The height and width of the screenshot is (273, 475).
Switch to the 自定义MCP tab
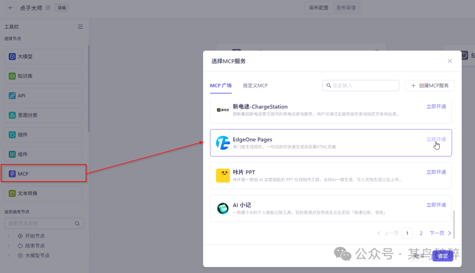click(x=255, y=85)
